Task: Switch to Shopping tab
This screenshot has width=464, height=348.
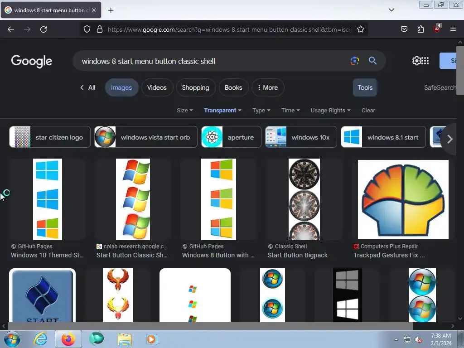Action: (196, 87)
